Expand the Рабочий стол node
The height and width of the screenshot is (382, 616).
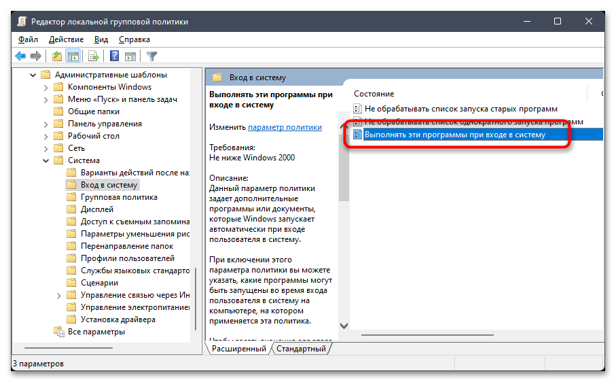46,137
